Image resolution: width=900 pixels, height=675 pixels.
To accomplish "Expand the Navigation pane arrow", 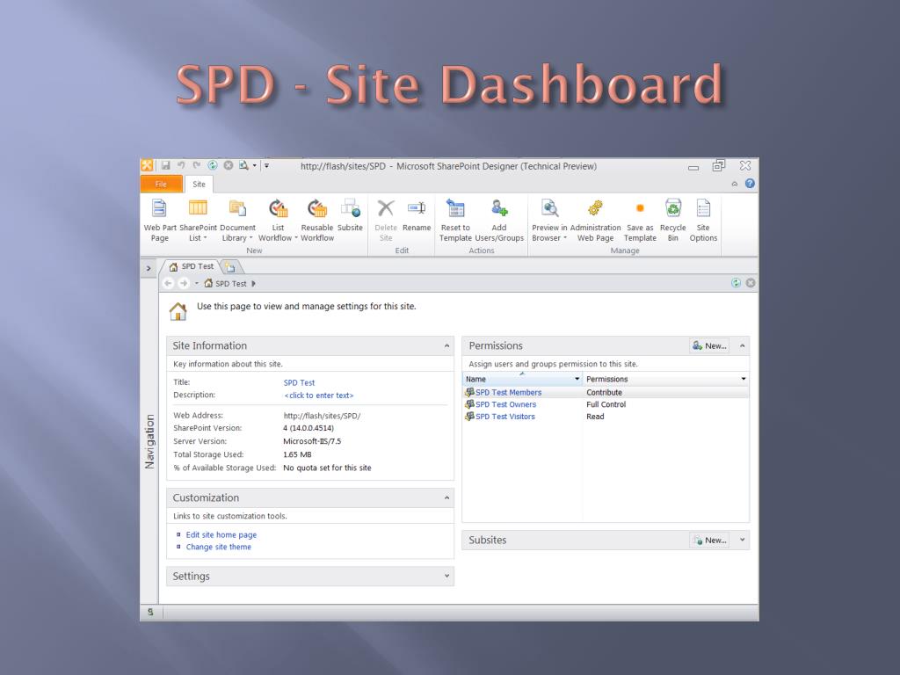I will point(149,268).
